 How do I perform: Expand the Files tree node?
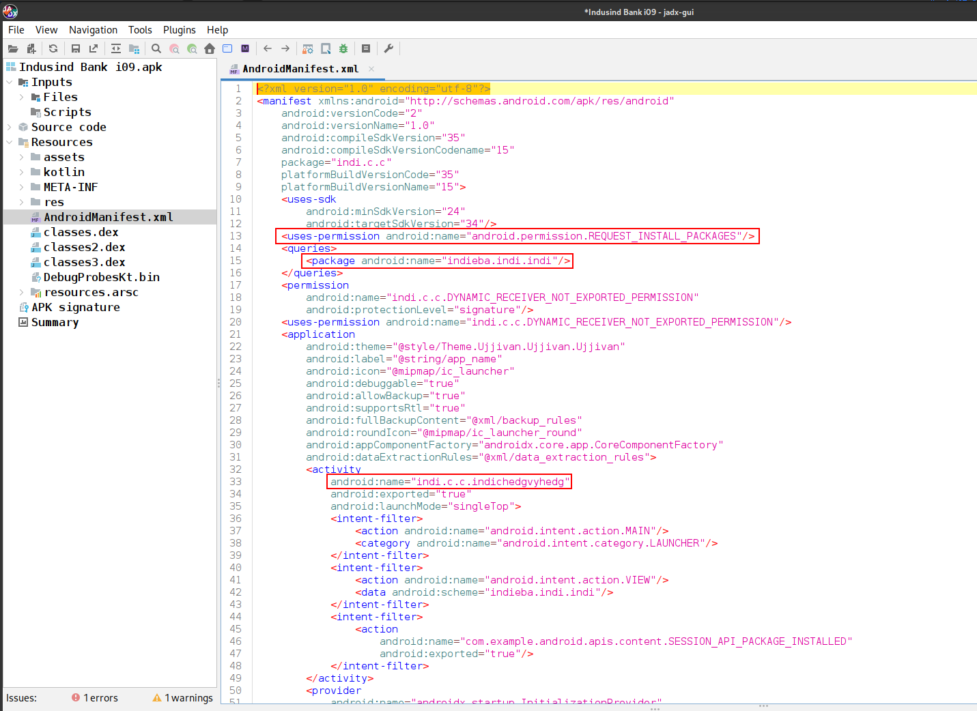21,97
